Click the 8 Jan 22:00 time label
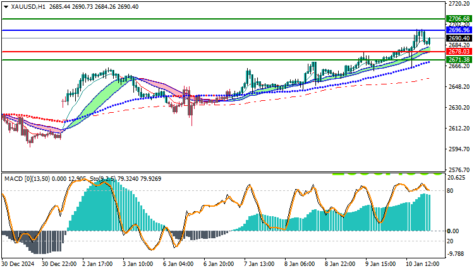This screenshot has height=271, width=474. [341, 264]
